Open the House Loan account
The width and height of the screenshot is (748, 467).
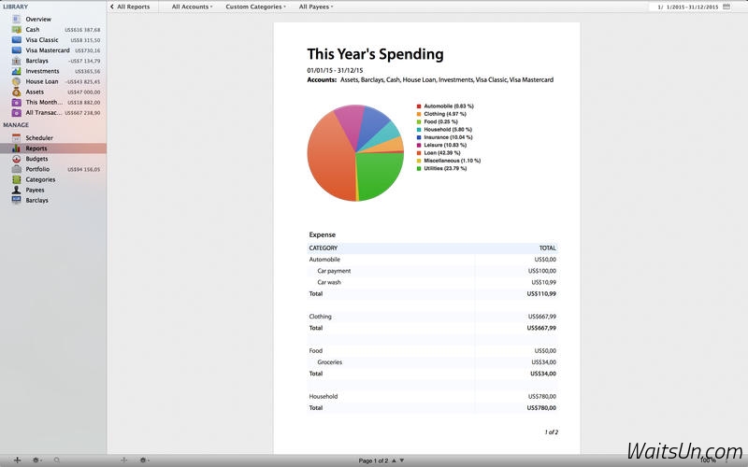click(42, 81)
